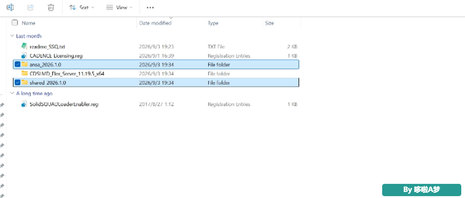Click the 2 KB size cell

click(292, 47)
